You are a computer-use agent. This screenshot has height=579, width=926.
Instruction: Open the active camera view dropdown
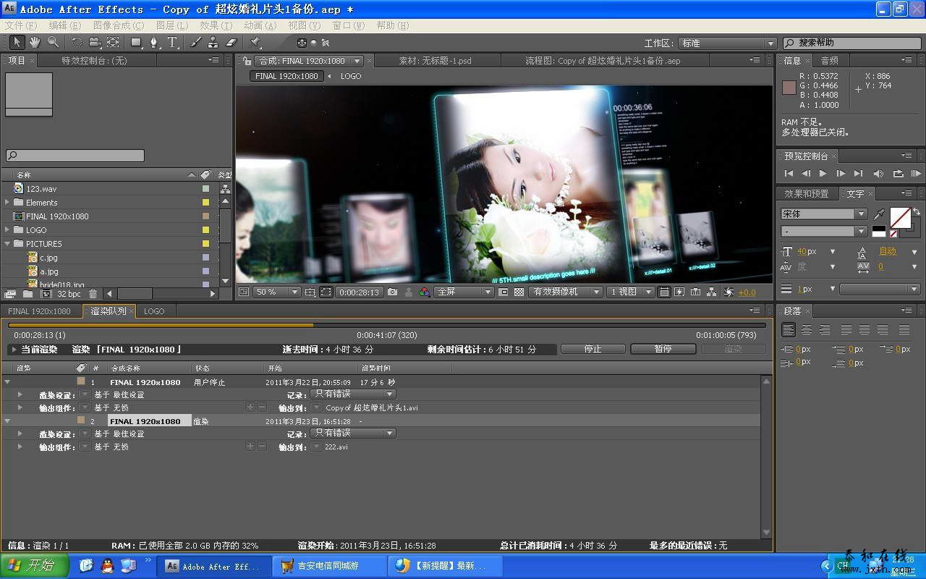566,292
